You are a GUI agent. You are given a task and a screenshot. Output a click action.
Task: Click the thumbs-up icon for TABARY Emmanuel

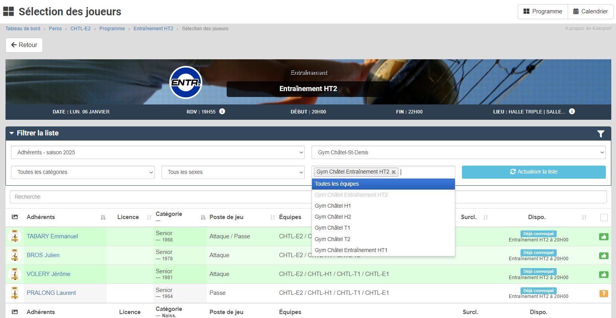[603, 237]
